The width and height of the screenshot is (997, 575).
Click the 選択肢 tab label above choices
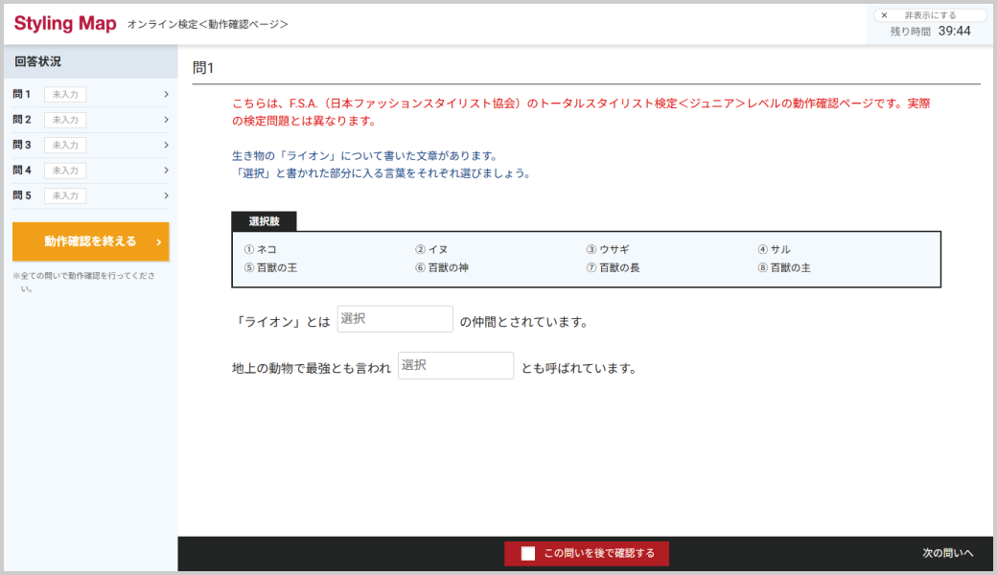[x=264, y=221]
